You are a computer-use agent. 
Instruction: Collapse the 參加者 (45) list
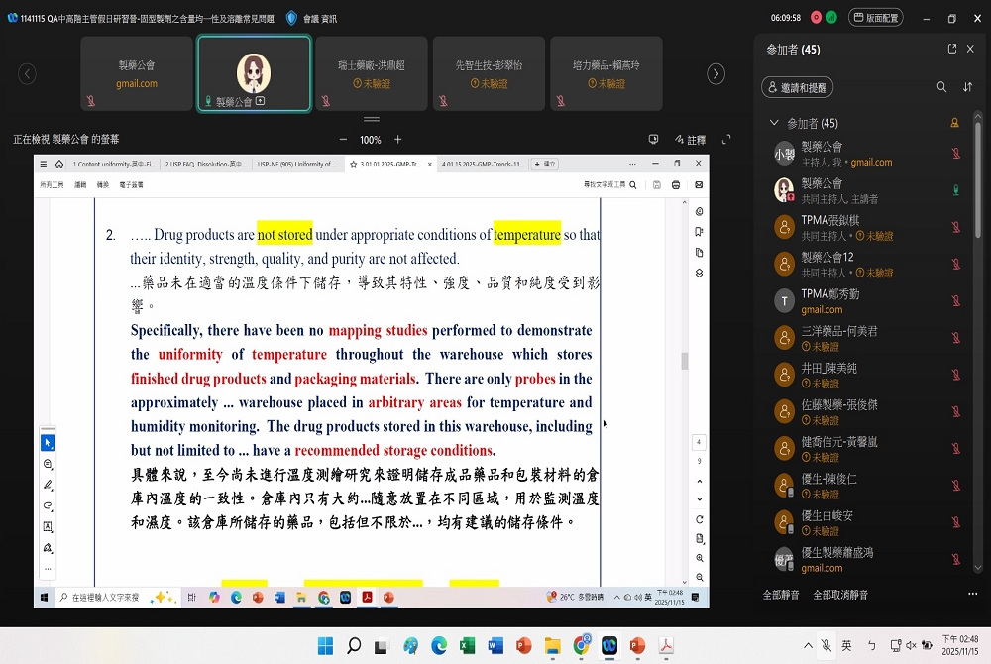coord(774,124)
